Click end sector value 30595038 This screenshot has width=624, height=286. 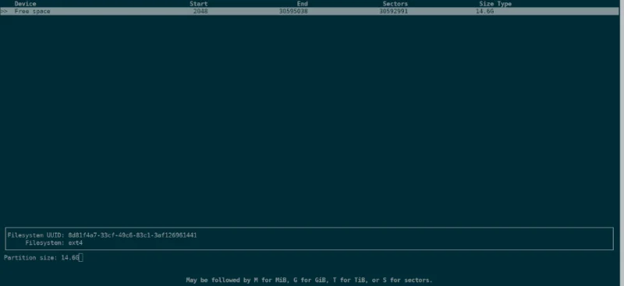pyautogui.click(x=294, y=12)
